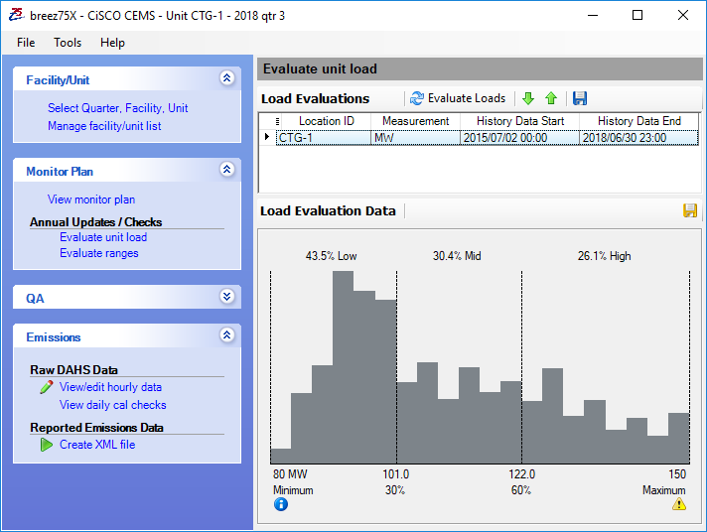The height and width of the screenshot is (532, 707).
Task: Click the yellow warning icon under Maximum
Action: pos(679,504)
